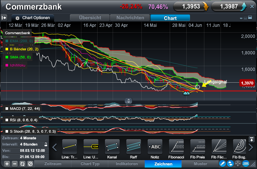Toggle the IchiMoku indicator checkbox
This screenshot has height=169, width=257.
7,65
